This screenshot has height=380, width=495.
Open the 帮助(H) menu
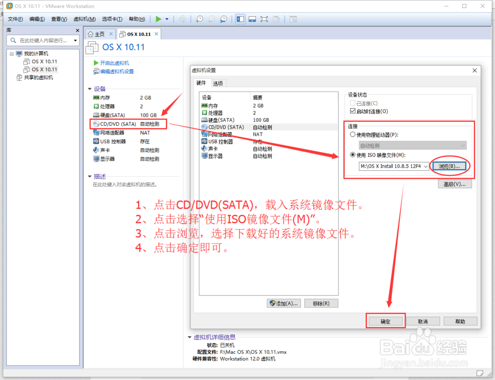coord(137,19)
